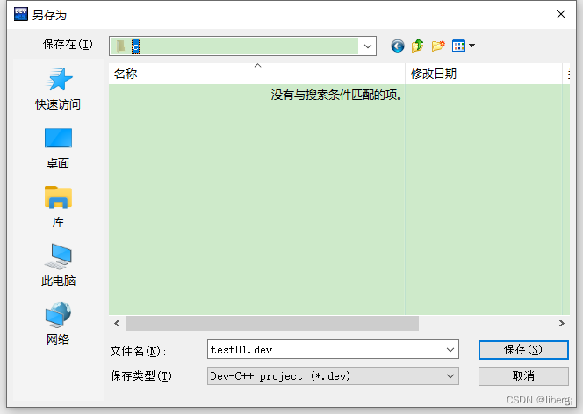Image resolution: width=583 pixels, height=414 pixels.
Task: Open the view menu dropdown arrow
Action: (471, 46)
